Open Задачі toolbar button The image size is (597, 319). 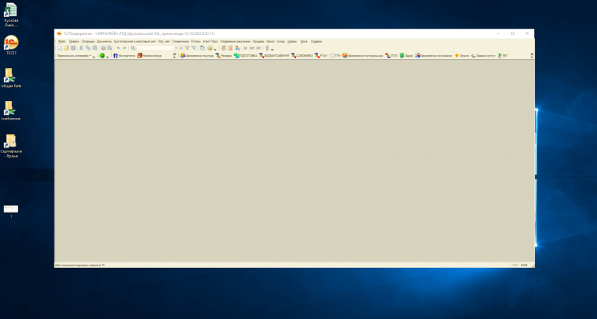pyautogui.click(x=407, y=56)
